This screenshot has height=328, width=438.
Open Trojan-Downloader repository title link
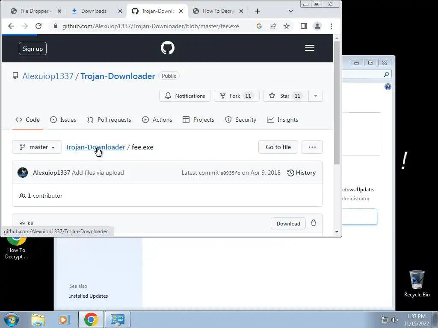118,76
